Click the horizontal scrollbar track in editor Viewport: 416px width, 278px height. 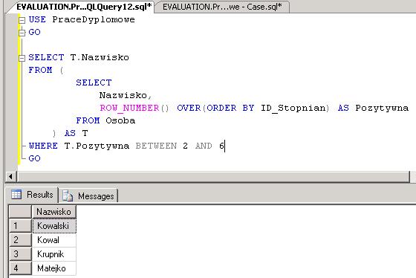(x=213, y=176)
